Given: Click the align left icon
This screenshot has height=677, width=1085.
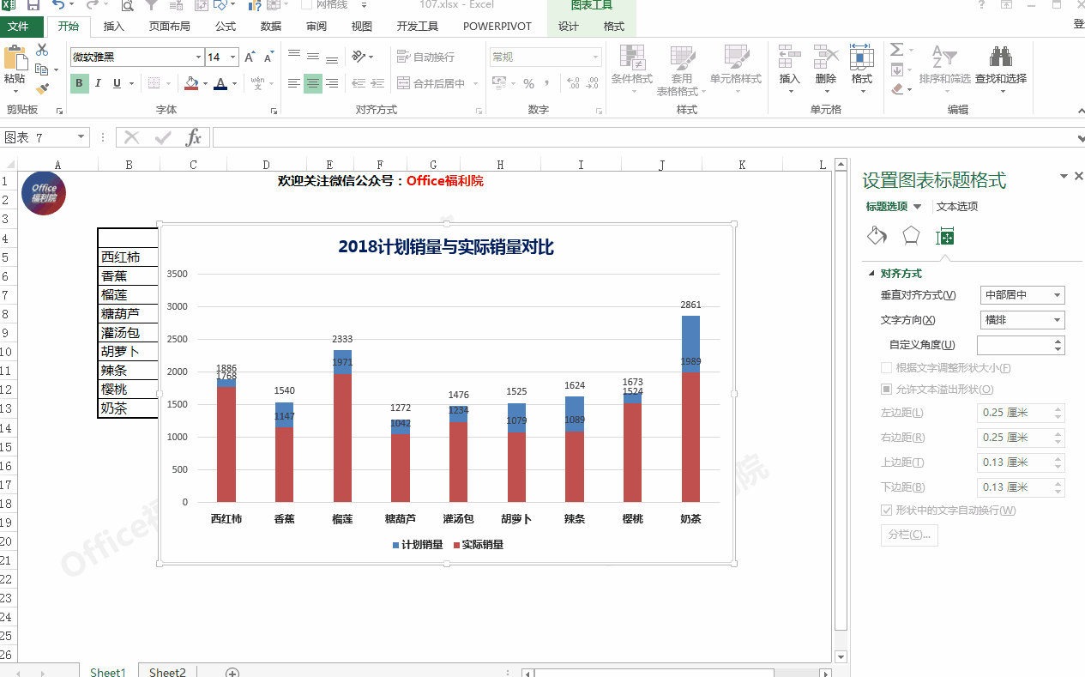Looking at the screenshot, I should (x=294, y=83).
